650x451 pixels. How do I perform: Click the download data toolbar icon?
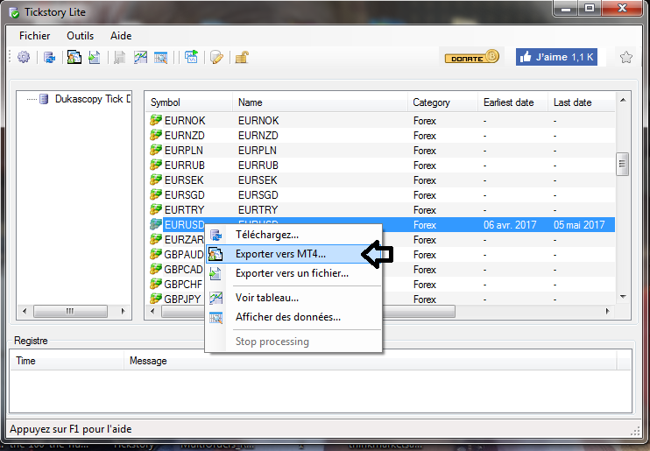(x=50, y=58)
